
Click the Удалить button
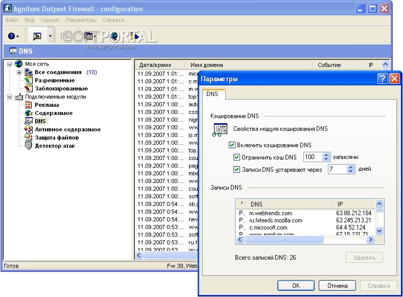coord(364,258)
